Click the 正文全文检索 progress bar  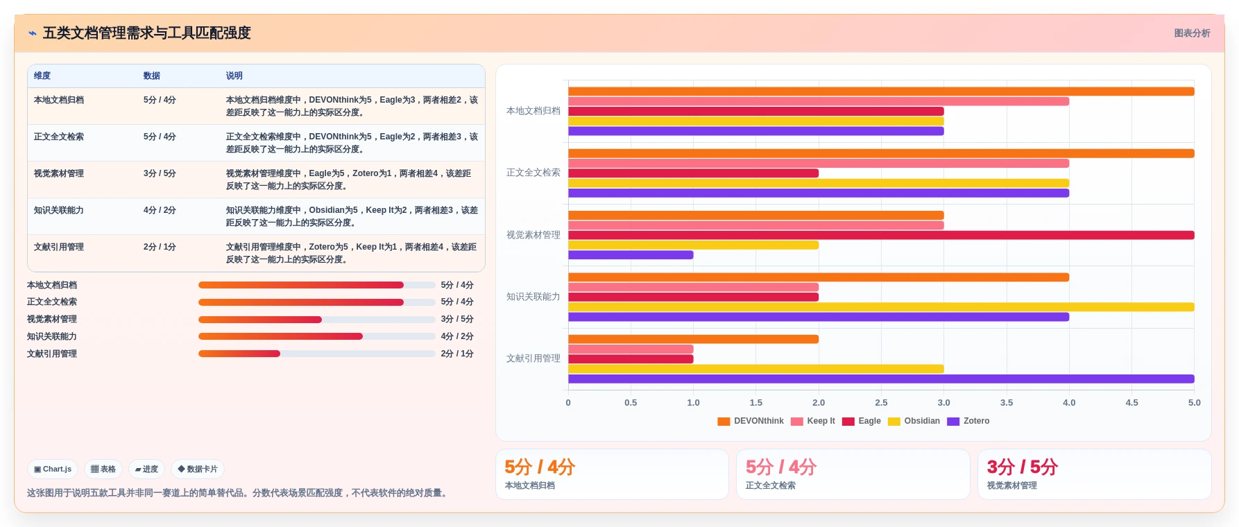point(316,302)
